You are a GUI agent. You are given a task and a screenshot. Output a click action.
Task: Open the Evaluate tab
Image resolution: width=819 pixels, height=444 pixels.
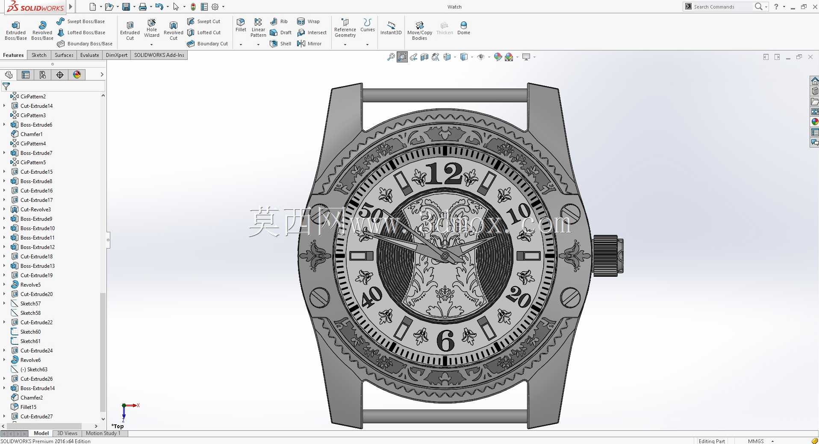click(x=90, y=55)
